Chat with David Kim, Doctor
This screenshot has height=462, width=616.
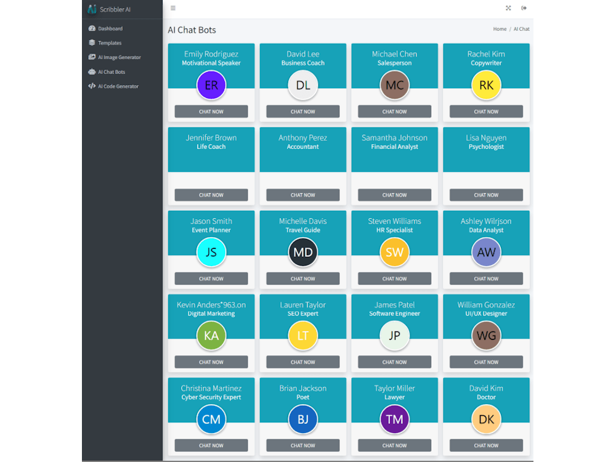486,445
